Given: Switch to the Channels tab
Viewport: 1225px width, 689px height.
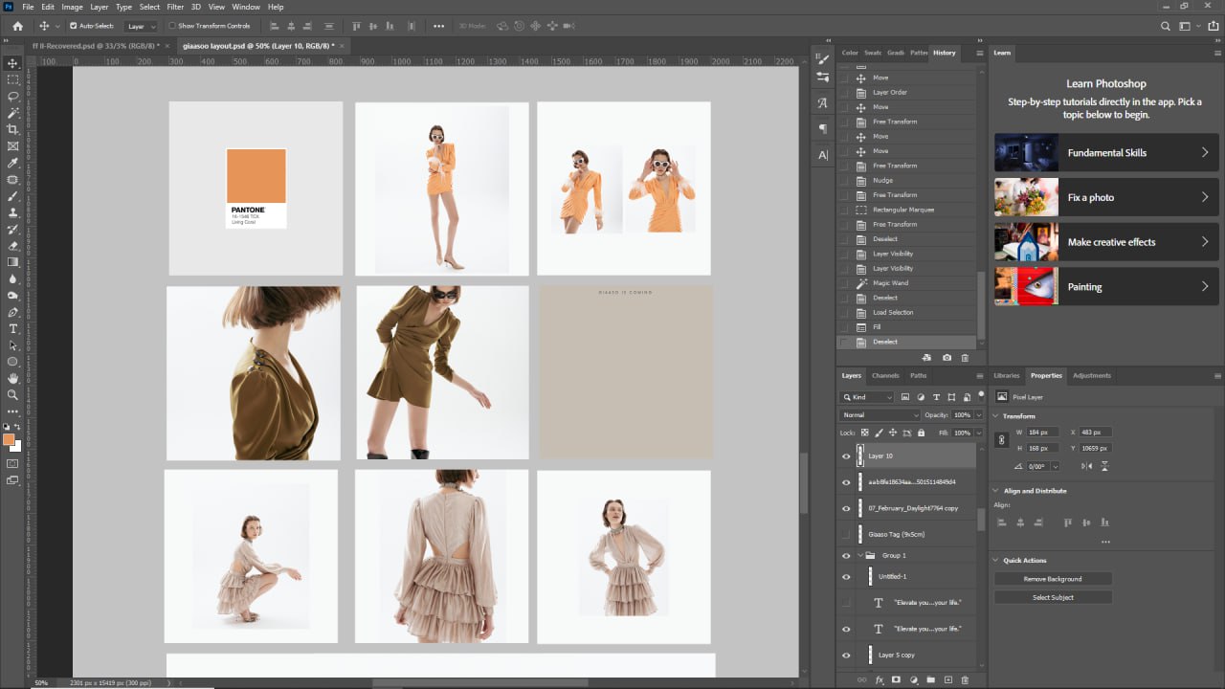Looking at the screenshot, I should click(885, 375).
